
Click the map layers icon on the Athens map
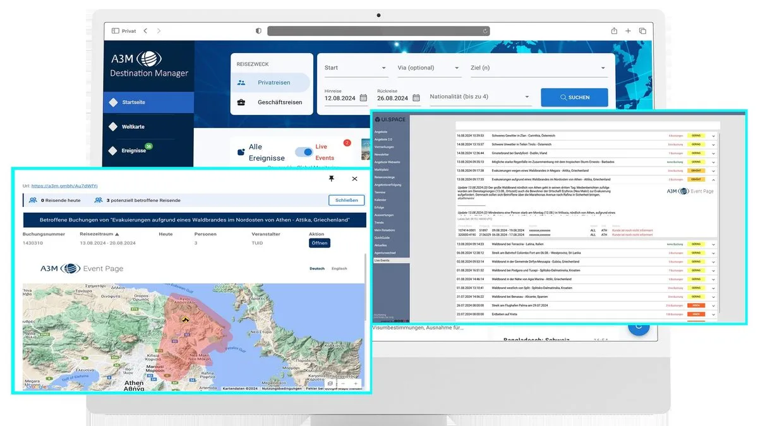coord(330,383)
